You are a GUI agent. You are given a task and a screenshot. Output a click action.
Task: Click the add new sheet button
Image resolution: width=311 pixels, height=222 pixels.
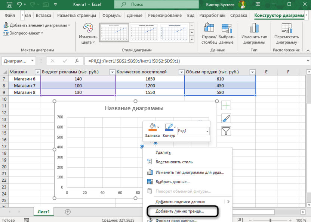point(68,212)
